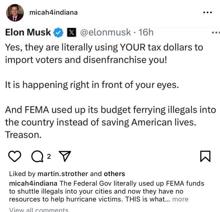The image size is (220, 212).
Task: View others who liked the post
Action: tap(114, 174)
